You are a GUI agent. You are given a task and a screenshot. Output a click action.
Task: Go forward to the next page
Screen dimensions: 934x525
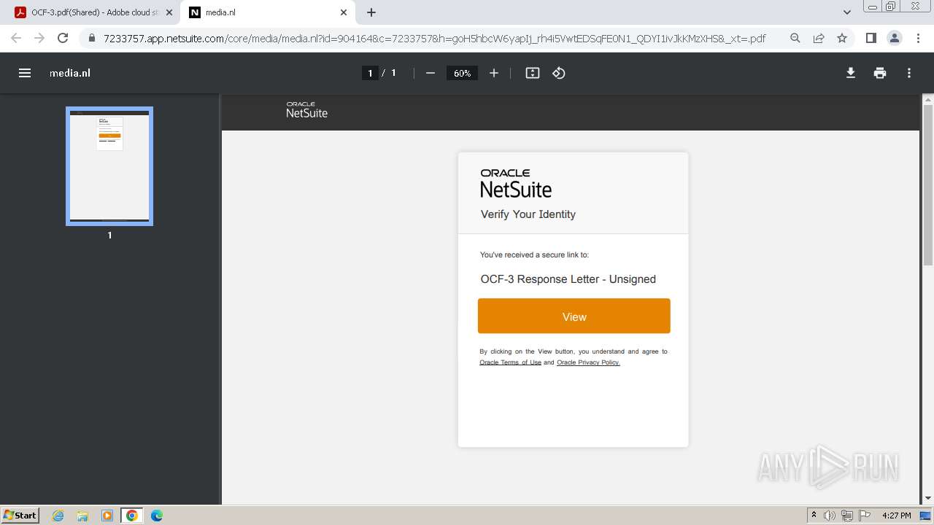[39, 38]
